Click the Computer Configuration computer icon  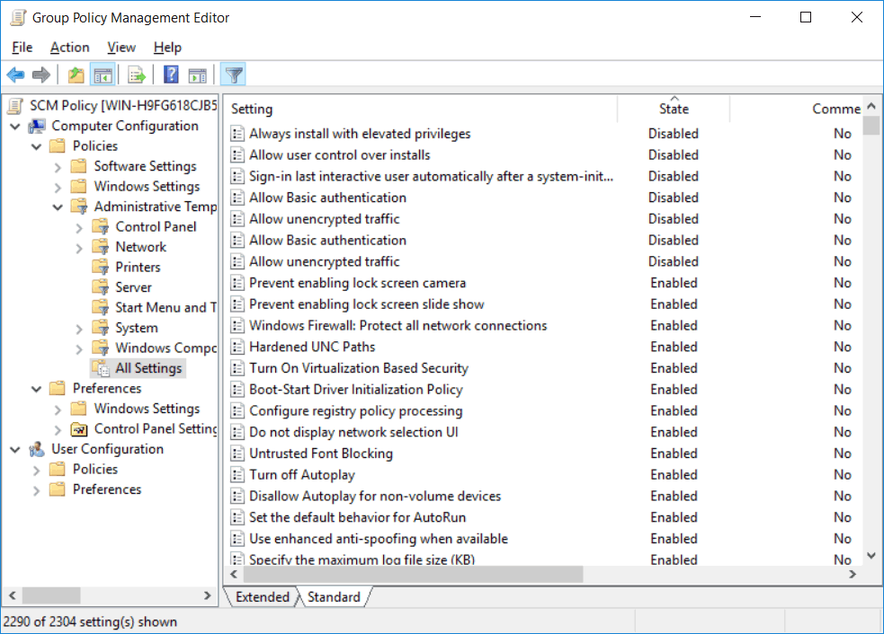click(37, 126)
